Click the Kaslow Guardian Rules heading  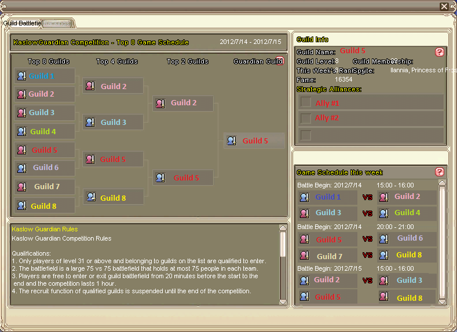pyautogui.click(x=45, y=229)
